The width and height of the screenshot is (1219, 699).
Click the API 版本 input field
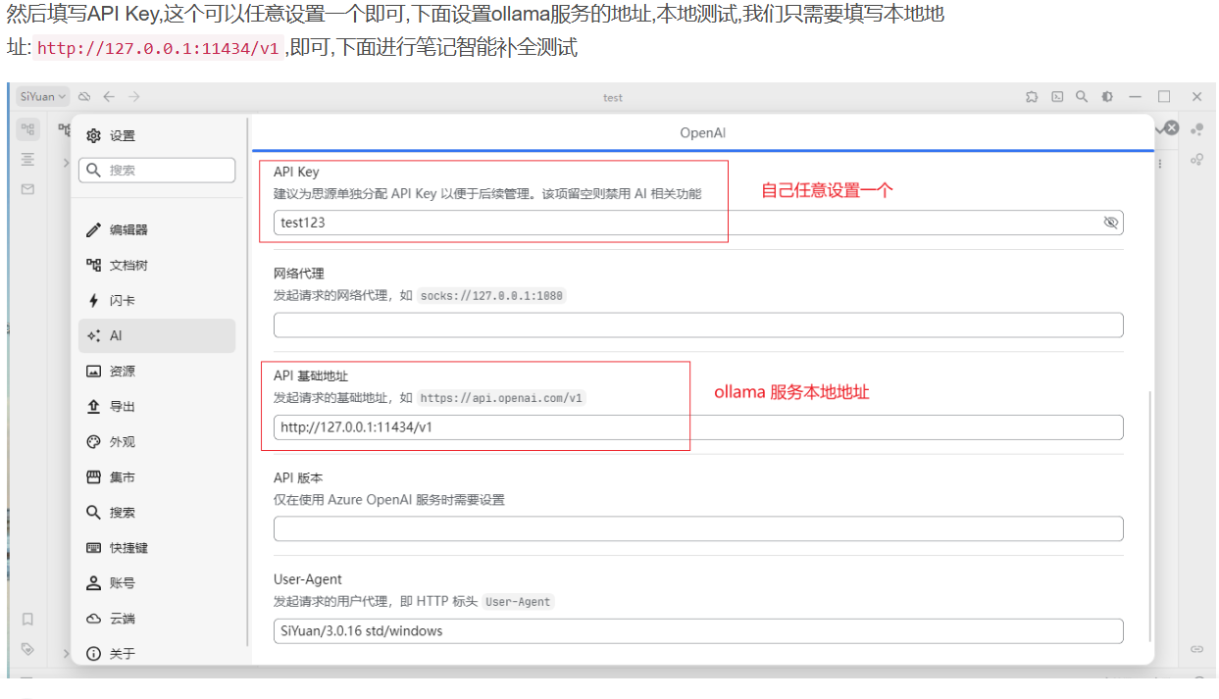[x=698, y=528]
